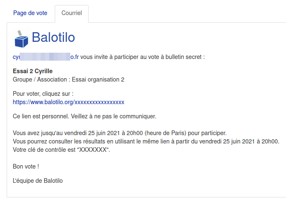Click the 'L'équipe de Balotilo' signature
This screenshot has height=202, width=286.
tap(38, 181)
